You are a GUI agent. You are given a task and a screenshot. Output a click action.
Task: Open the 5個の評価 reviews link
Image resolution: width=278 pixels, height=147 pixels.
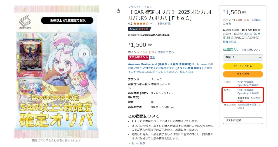point(164,24)
